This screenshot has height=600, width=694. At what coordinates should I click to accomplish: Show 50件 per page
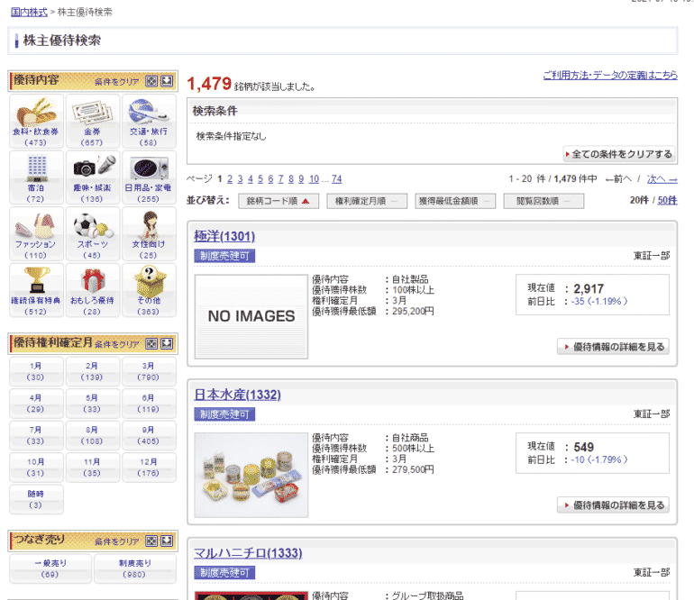click(x=667, y=200)
